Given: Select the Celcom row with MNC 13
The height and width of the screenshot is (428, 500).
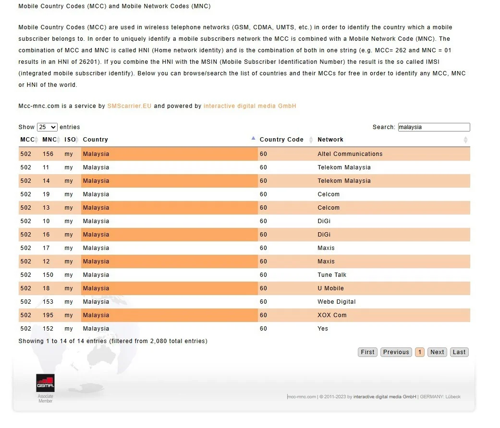Looking at the screenshot, I should (244, 208).
